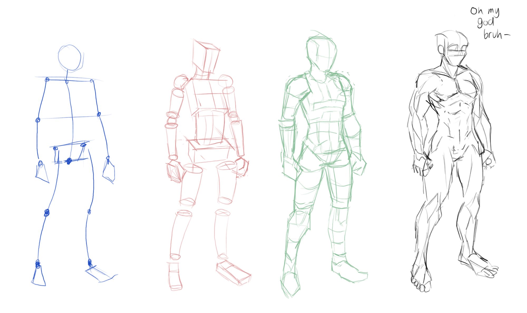
Task: Click the black figure's ear
Action: click(x=441, y=50)
